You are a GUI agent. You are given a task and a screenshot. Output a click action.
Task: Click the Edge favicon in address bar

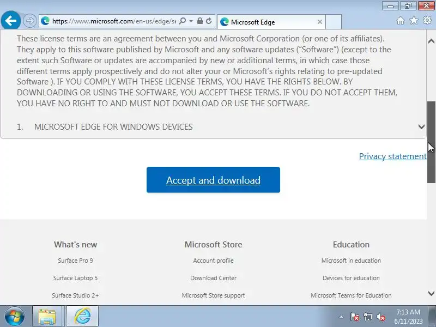point(45,21)
